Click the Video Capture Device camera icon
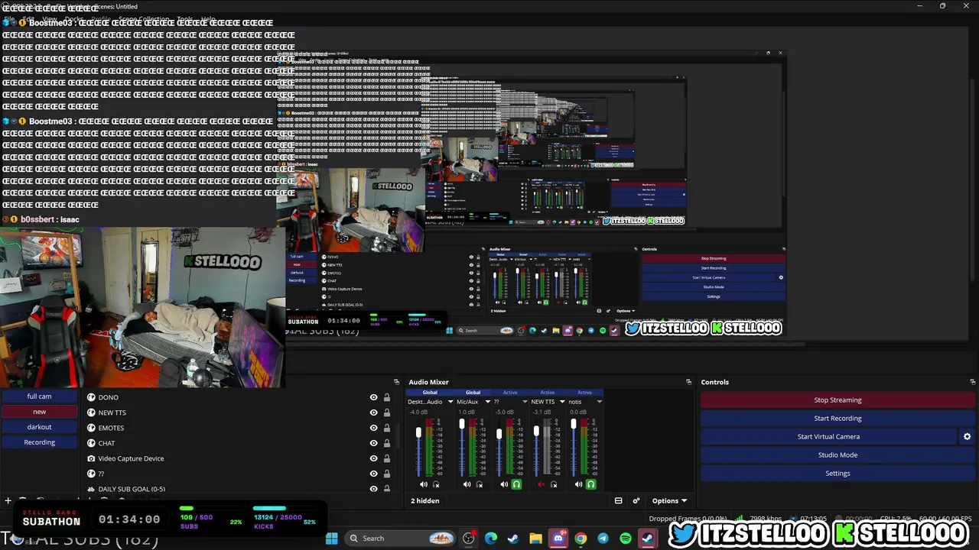 click(92, 458)
